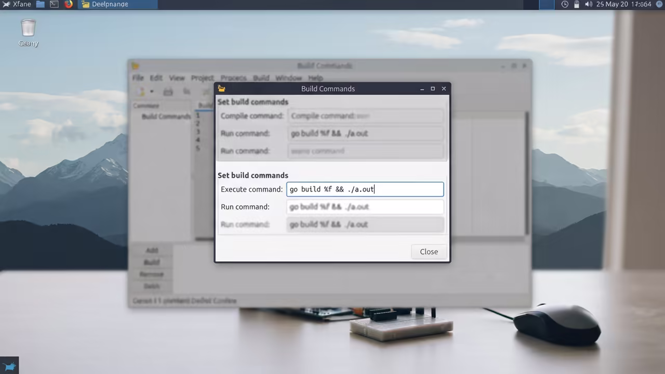This screenshot has height=374, width=665.
Task: Click the new file icon in background toolbar
Action: [141, 92]
